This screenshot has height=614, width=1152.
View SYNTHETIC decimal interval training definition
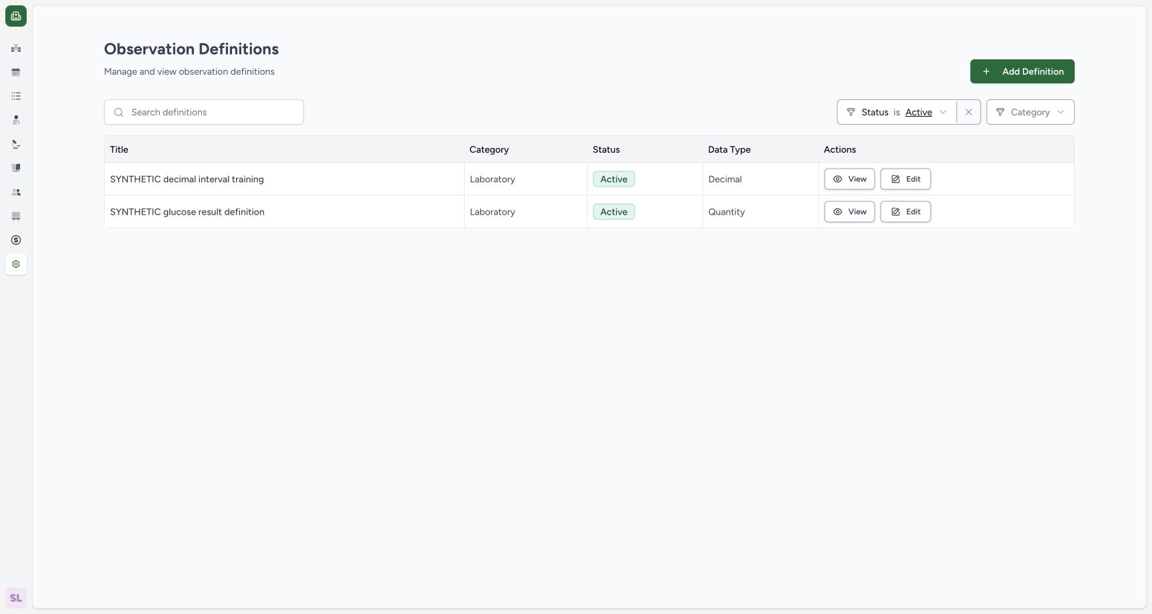tap(849, 179)
